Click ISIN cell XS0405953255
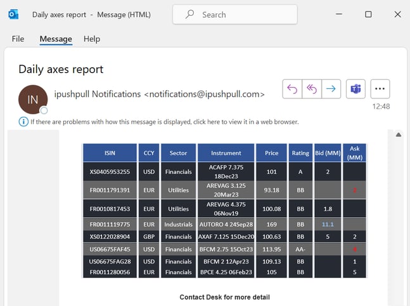 coord(110,171)
